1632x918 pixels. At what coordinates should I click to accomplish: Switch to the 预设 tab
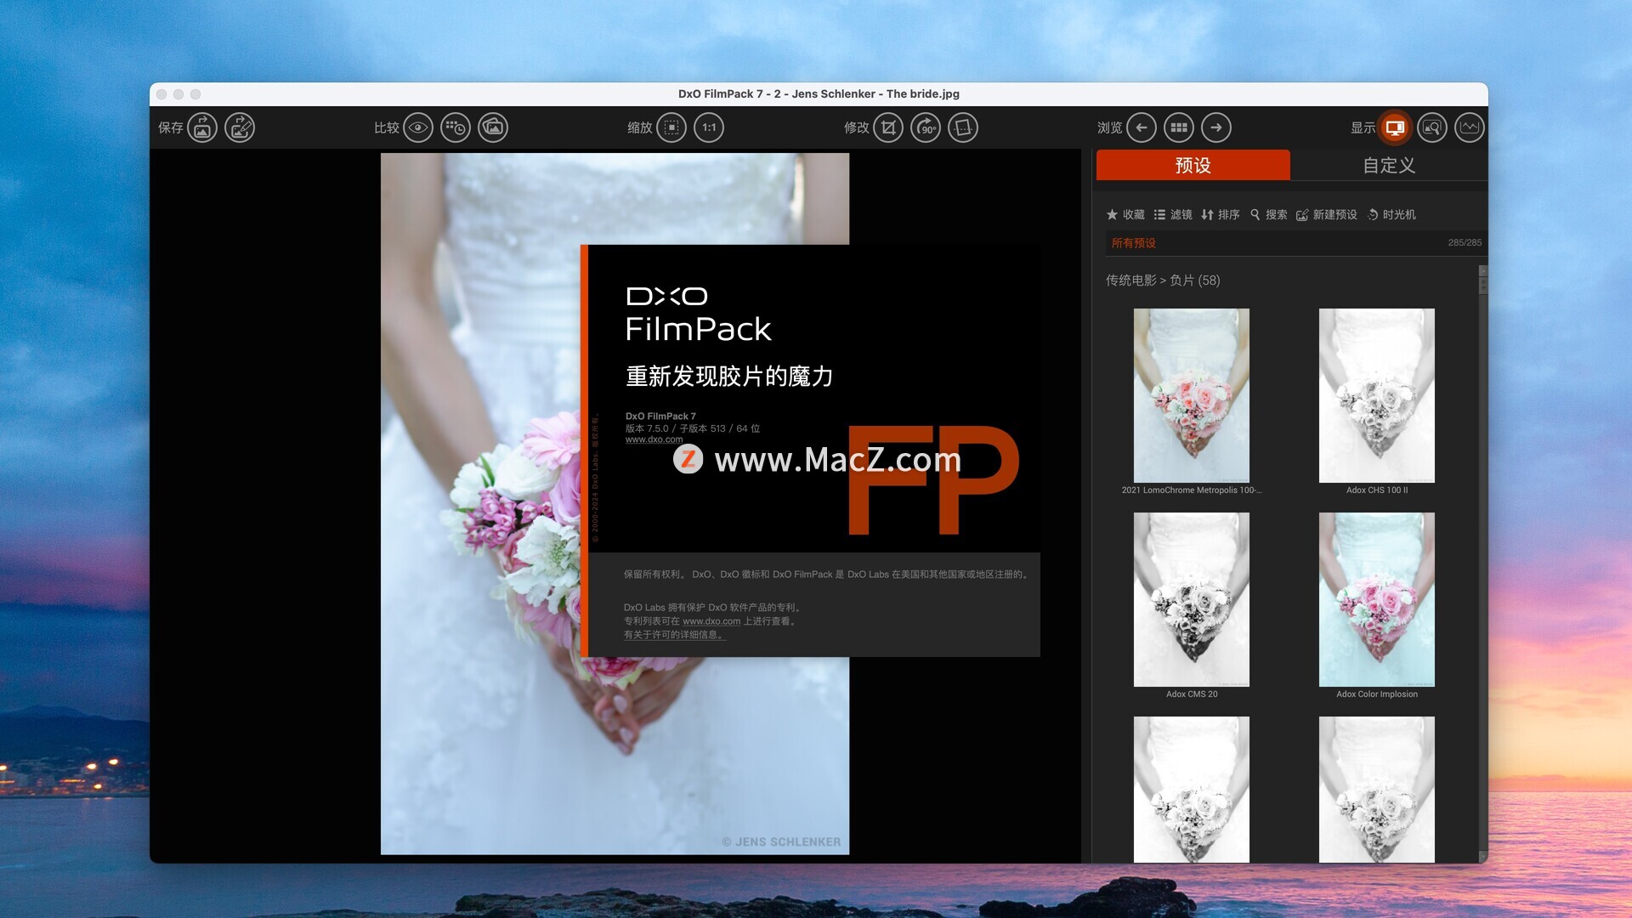[x=1193, y=165]
